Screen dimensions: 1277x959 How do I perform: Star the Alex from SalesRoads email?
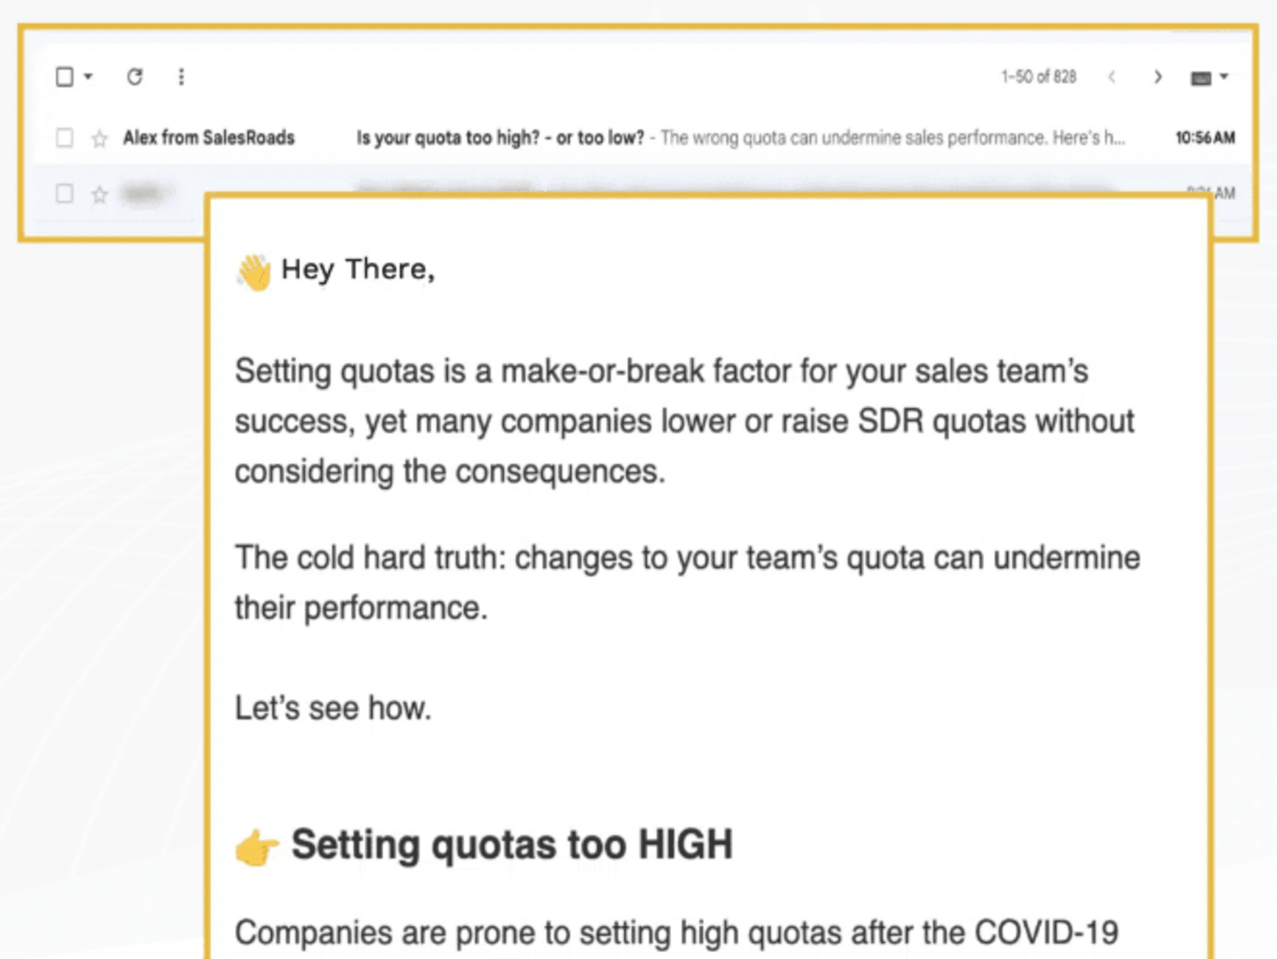(100, 139)
